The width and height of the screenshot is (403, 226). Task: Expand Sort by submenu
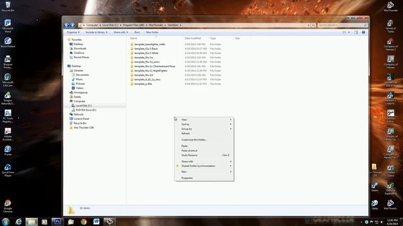pos(204,124)
